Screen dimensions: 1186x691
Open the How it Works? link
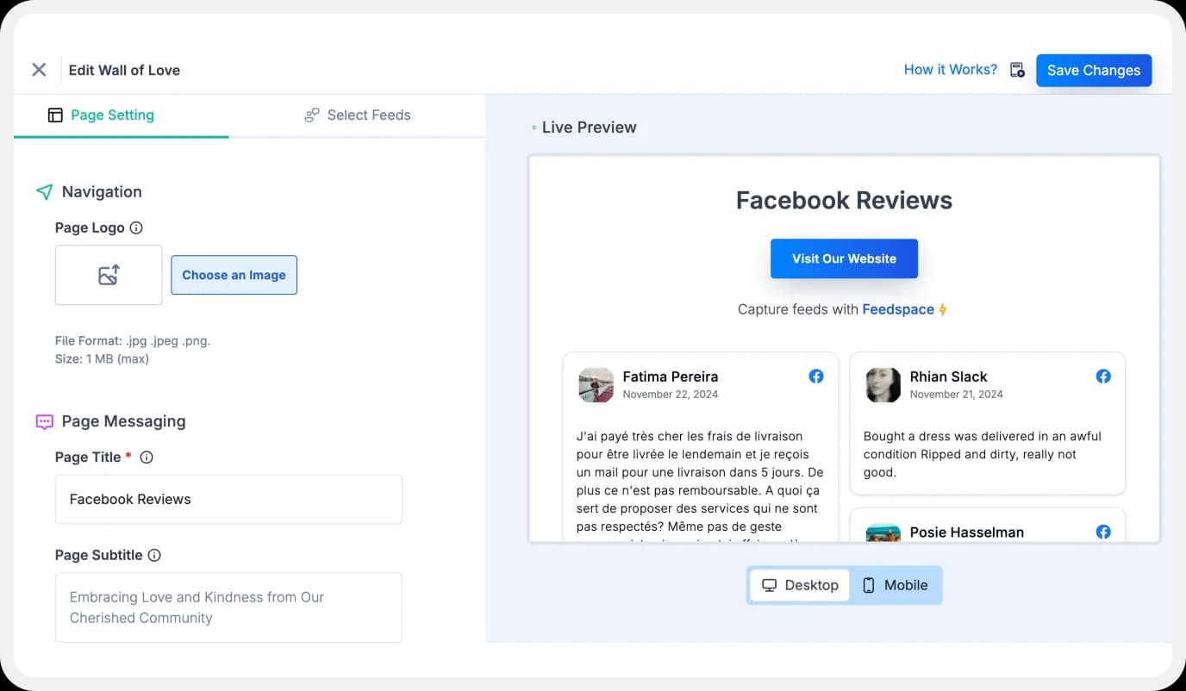[x=950, y=70]
